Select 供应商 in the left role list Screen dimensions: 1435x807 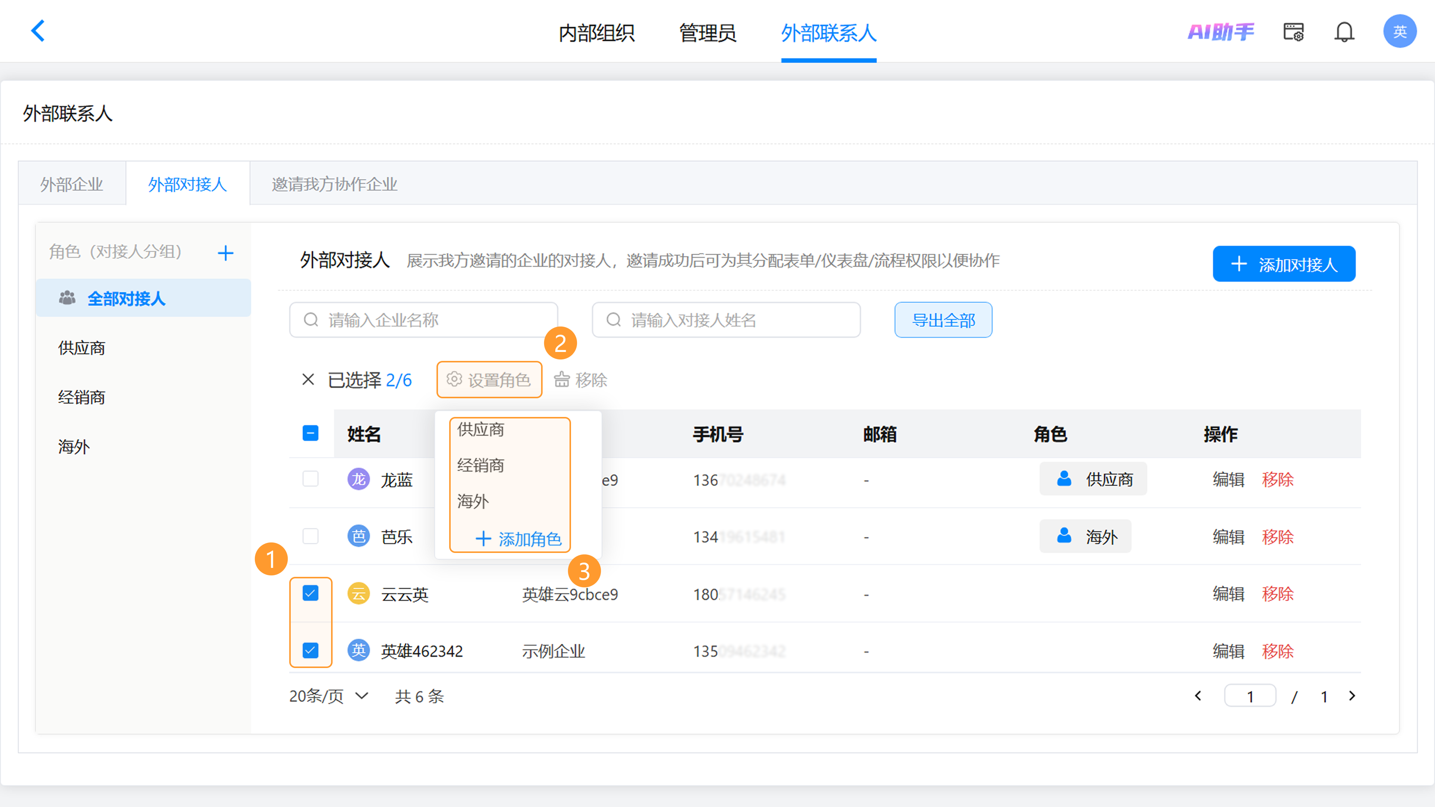pos(82,348)
